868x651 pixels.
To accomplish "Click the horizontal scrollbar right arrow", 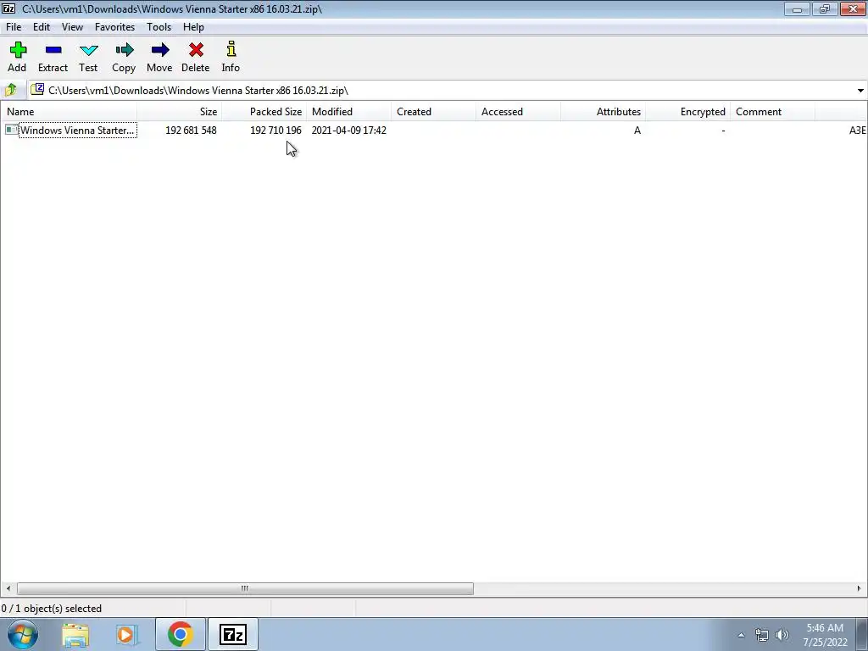I will tap(860, 588).
